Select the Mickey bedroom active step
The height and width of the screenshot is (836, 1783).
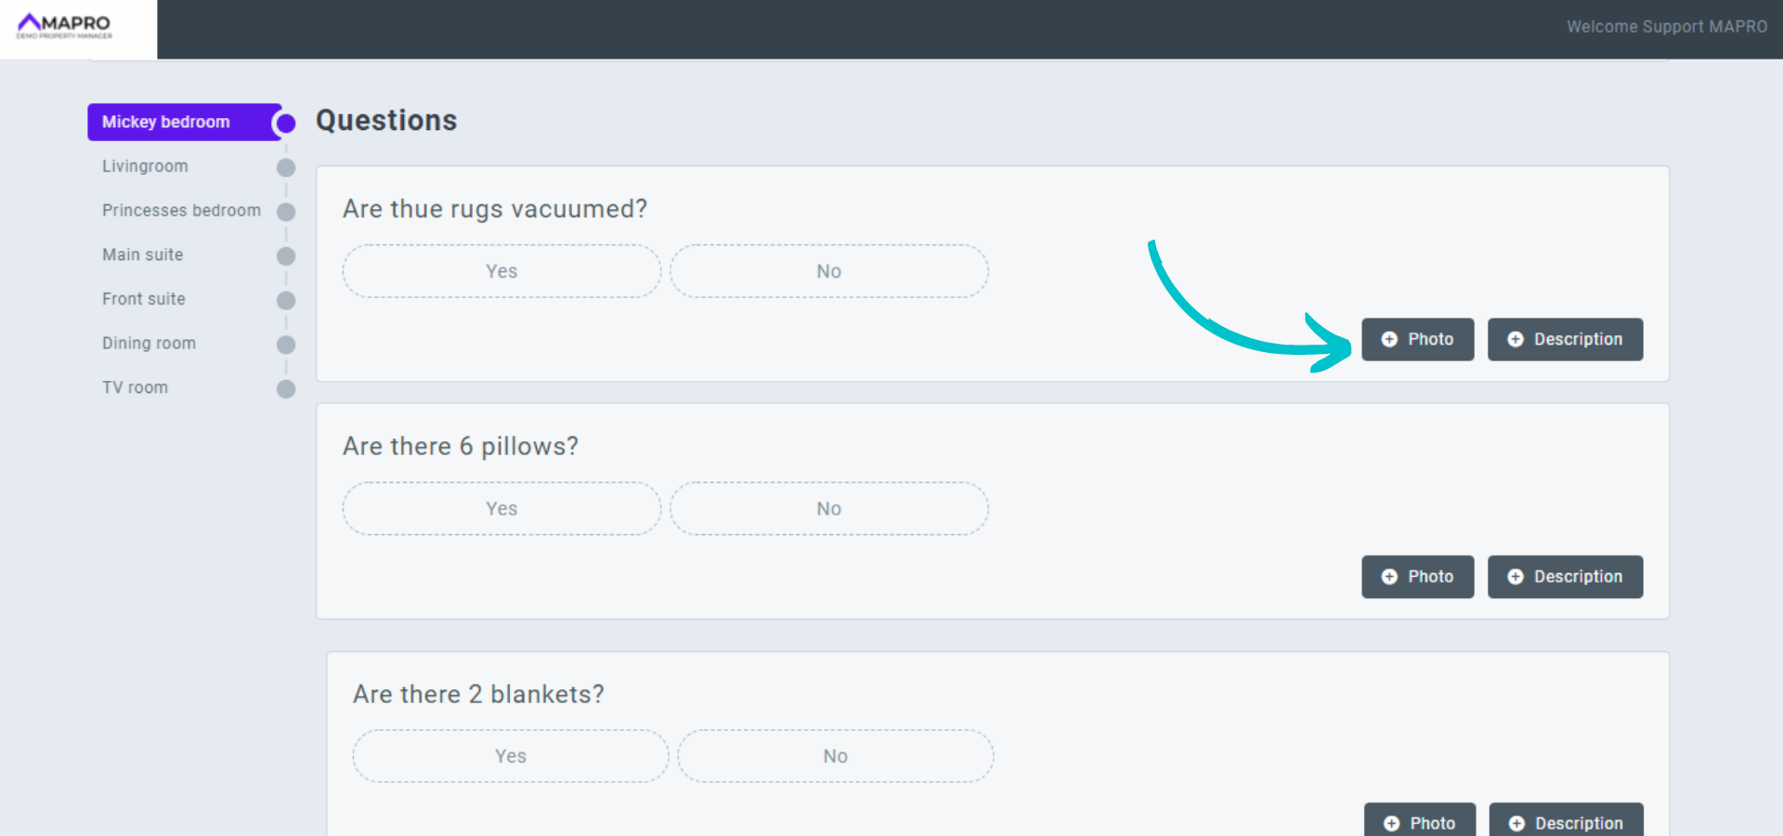coord(166,123)
